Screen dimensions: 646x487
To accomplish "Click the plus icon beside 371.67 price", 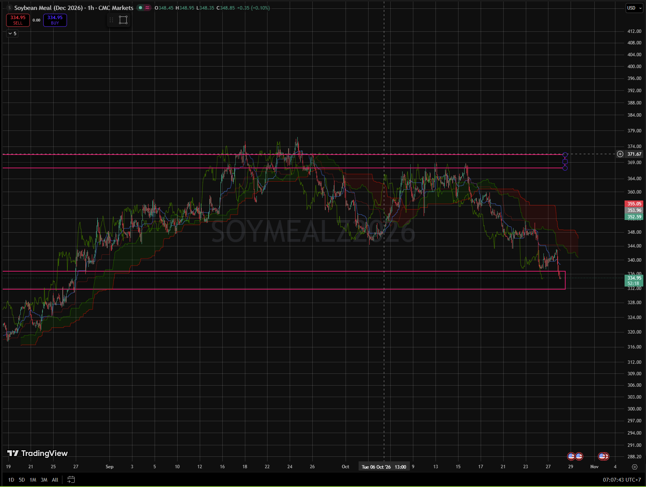I will (620, 154).
